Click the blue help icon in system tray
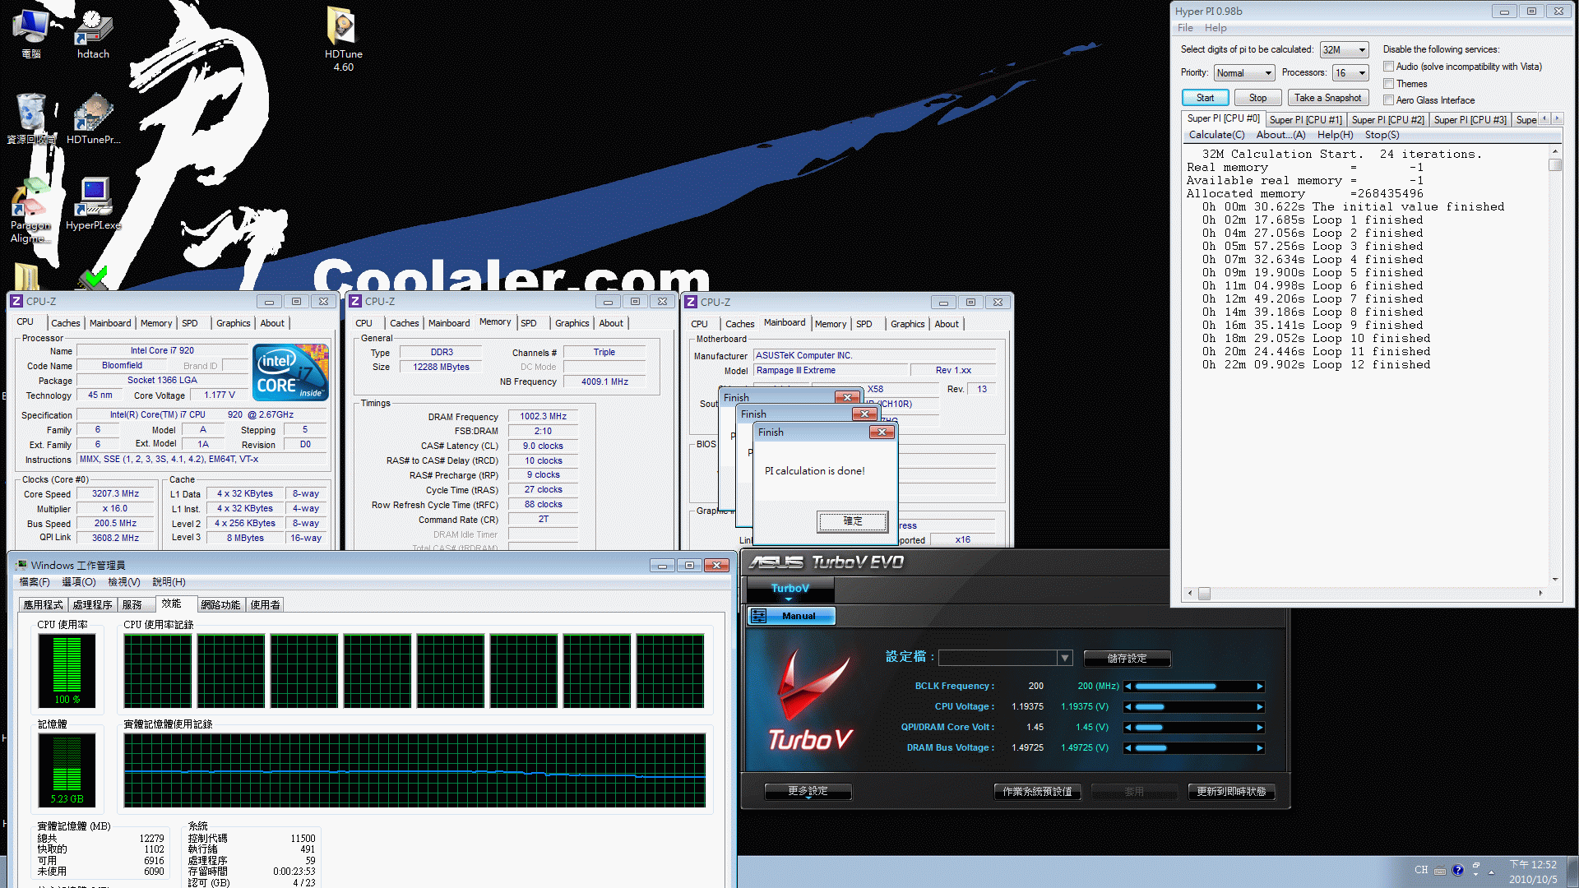Image resolution: width=1579 pixels, height=888 pixels. (x=1457, y=870)
